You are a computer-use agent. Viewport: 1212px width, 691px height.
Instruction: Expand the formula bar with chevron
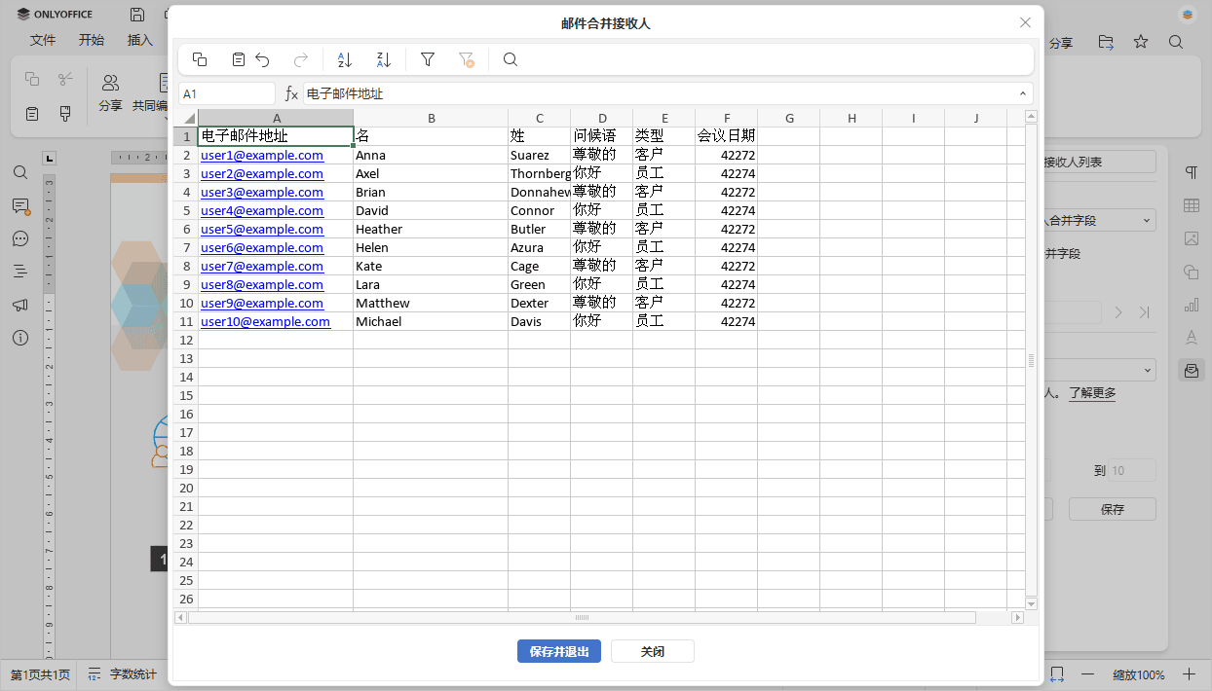coord(1022,93)
